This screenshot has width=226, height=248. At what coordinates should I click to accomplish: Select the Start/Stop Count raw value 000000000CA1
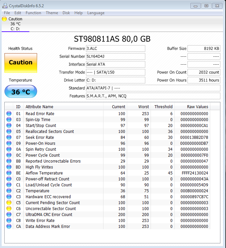[194, 125]
